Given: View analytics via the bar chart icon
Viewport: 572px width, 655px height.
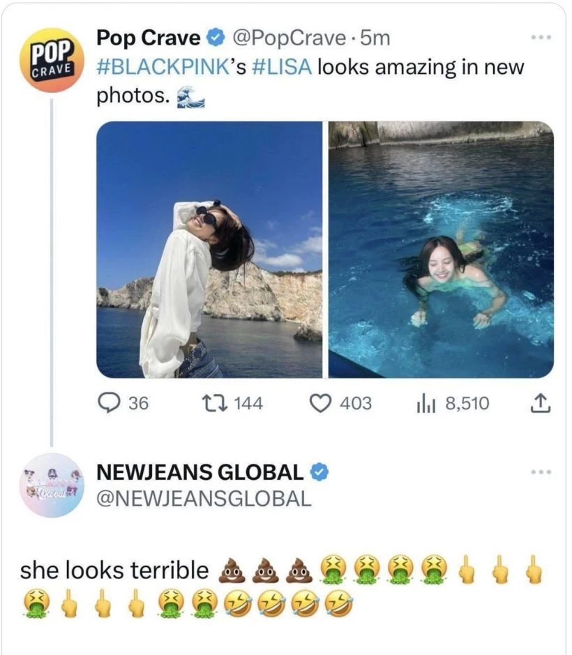Looking at the screenshot, I should (x=425, y=403).
